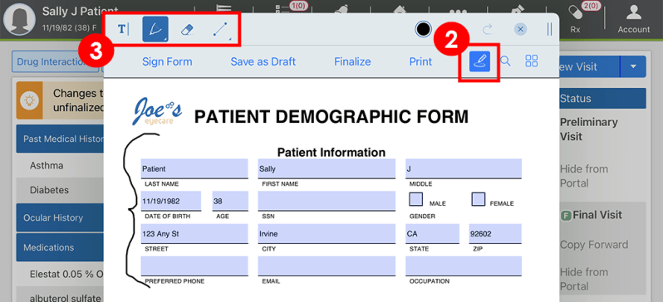
Task: Click Sign Form
Action: tap(167, 61)
